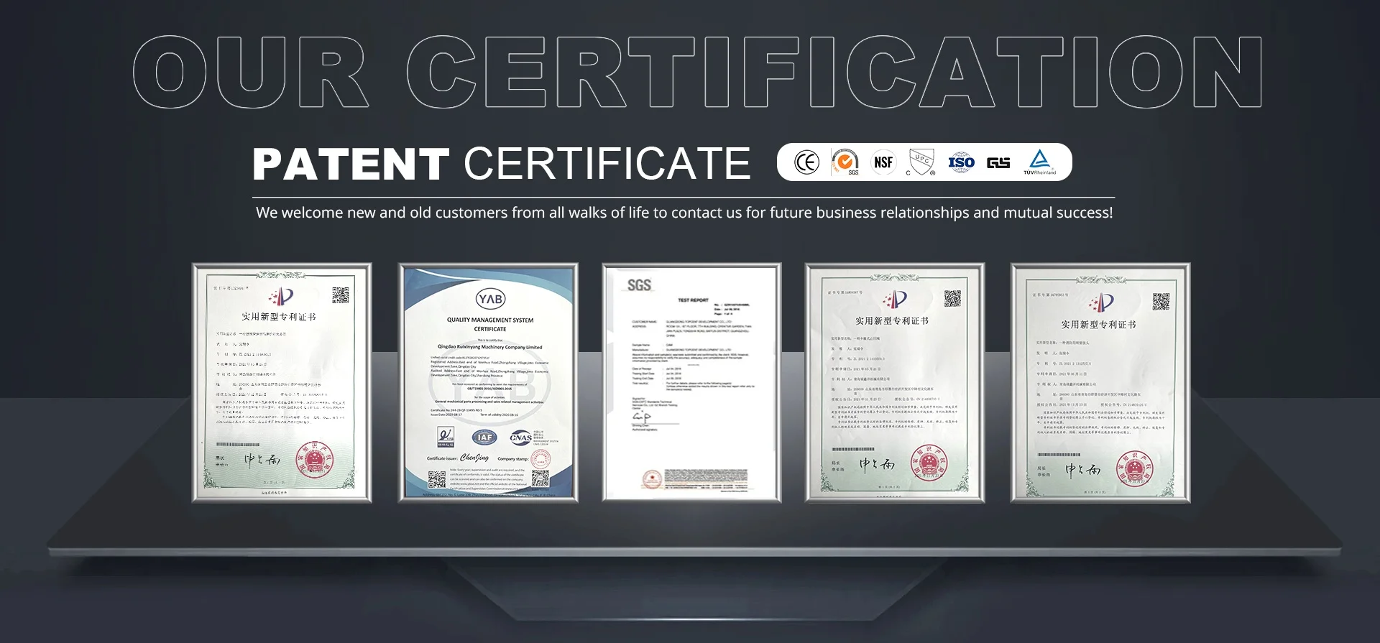This screenshot has width=1380, height=643.
Task: Click the CE mark icon
Action: (806, 162)
